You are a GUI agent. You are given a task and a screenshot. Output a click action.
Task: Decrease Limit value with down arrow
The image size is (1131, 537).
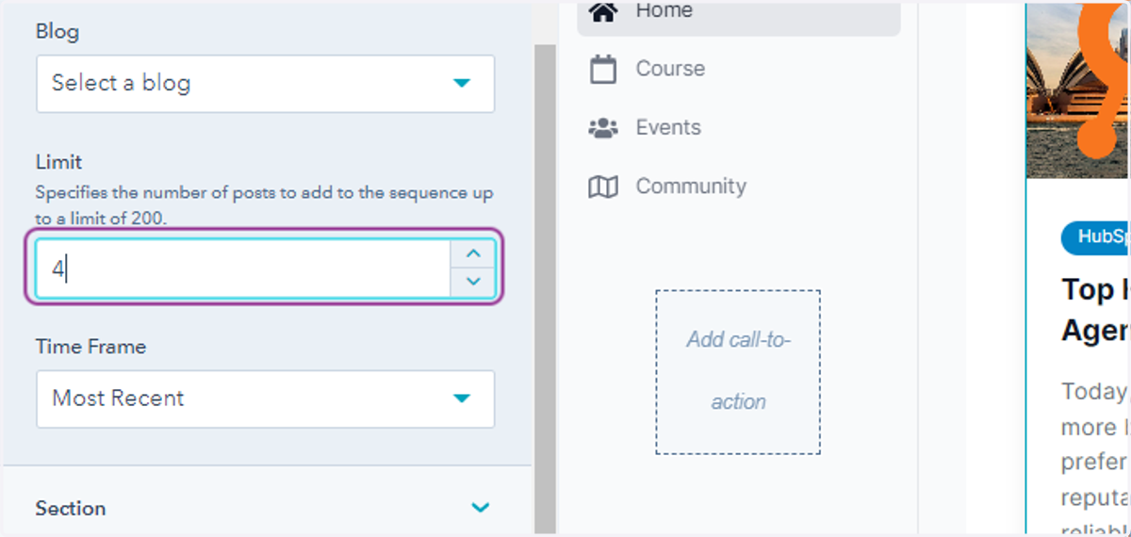click(x=473, y=282)
